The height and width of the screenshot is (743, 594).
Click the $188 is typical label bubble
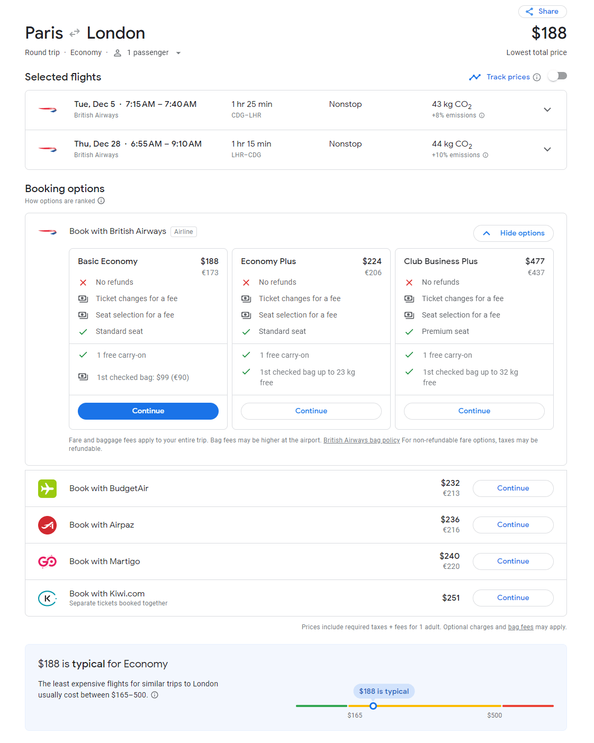point(384,691)
